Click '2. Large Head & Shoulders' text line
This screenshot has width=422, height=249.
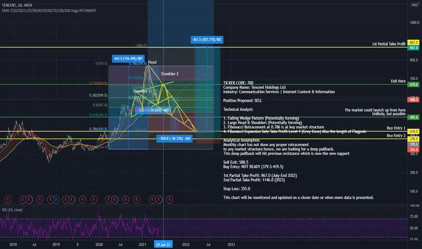click(263, 123)
